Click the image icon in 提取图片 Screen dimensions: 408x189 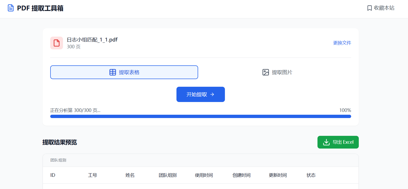click(x=266, y=72)
